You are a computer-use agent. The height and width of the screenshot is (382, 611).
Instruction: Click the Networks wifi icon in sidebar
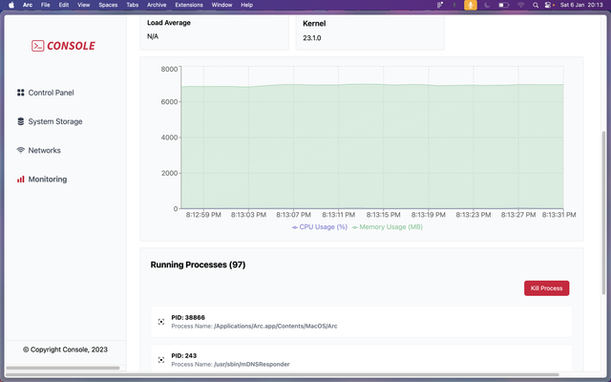(x=21, y=150)
